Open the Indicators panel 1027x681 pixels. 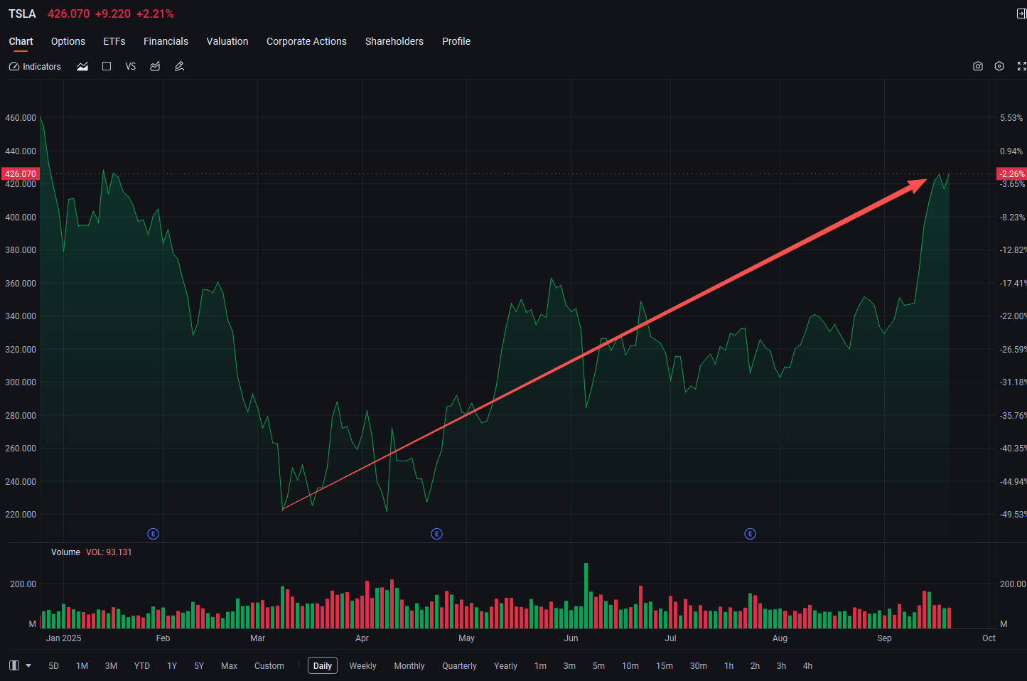click(x=35, y=66)
